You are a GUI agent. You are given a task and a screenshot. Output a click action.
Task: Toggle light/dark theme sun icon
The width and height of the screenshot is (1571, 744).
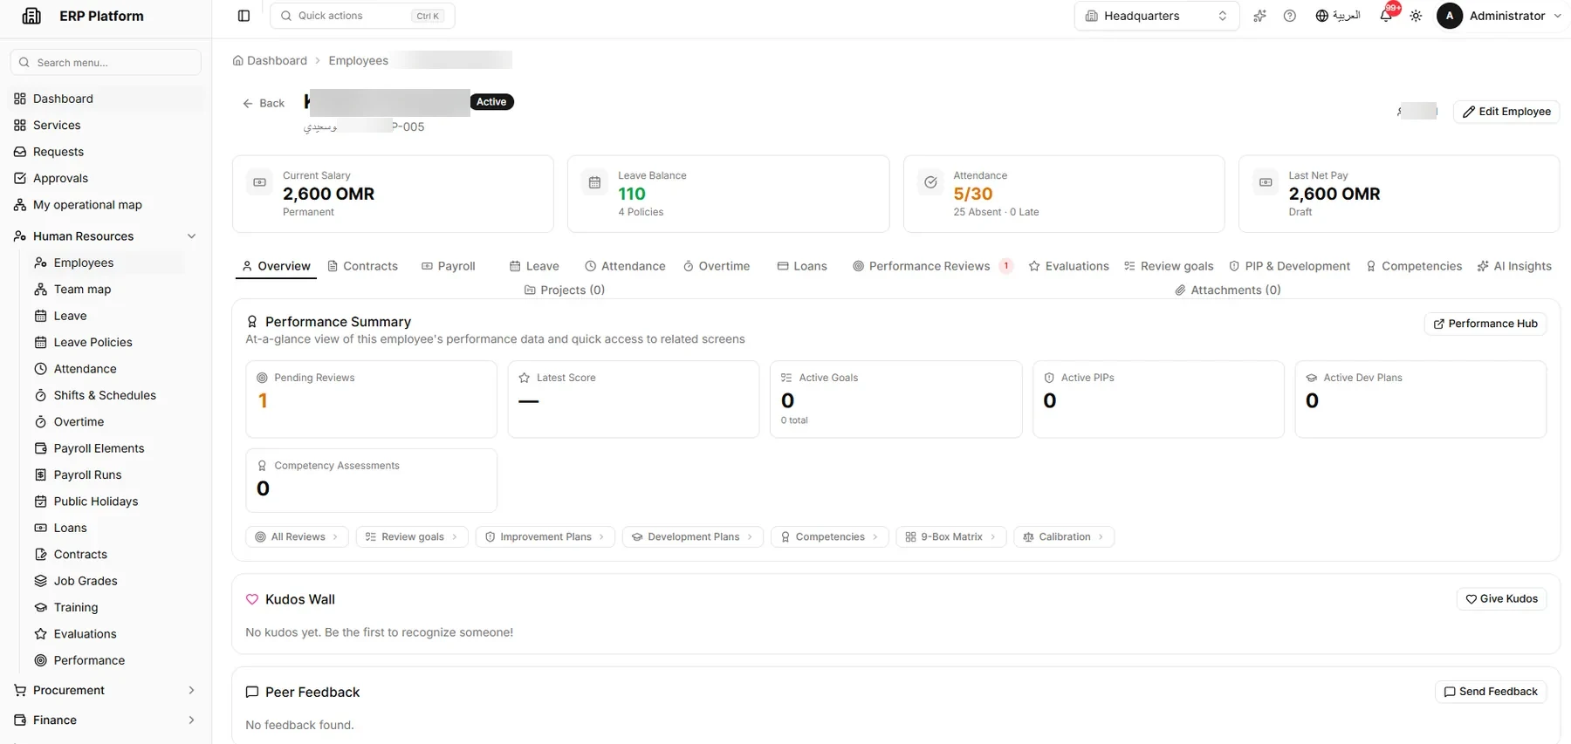[x=1416, y=16]
